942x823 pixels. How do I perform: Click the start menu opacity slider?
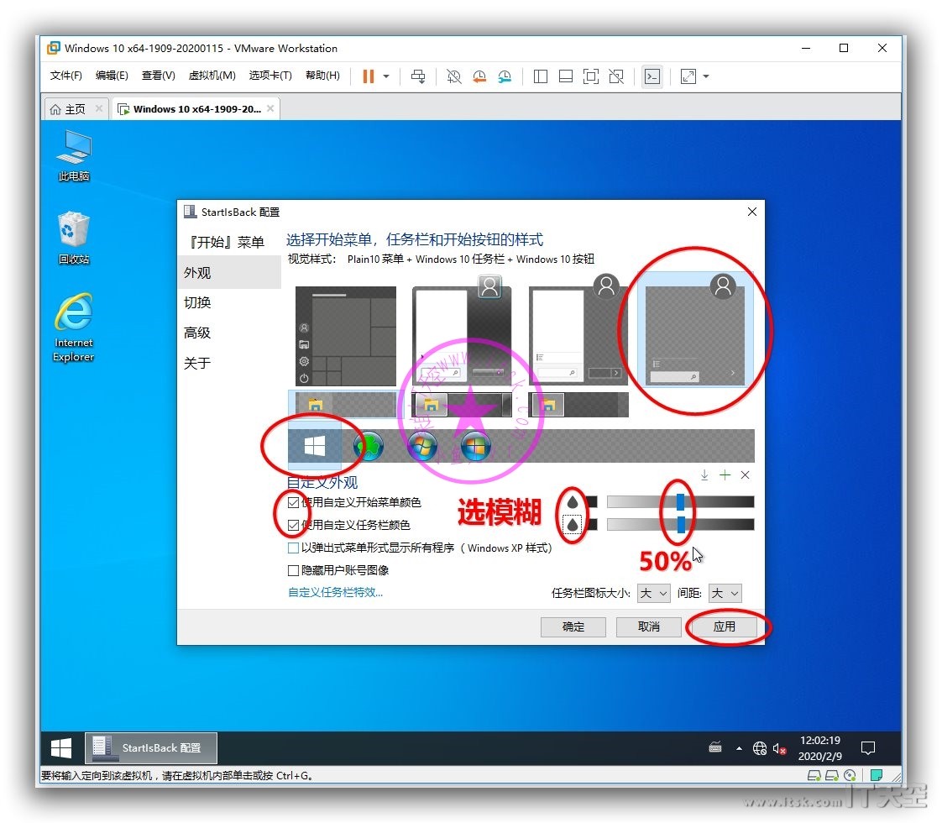pos(680,501)
